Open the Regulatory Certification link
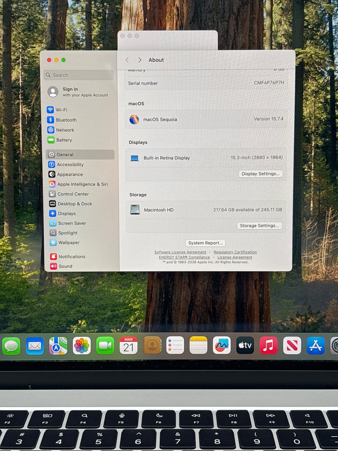 pos(235,252)
